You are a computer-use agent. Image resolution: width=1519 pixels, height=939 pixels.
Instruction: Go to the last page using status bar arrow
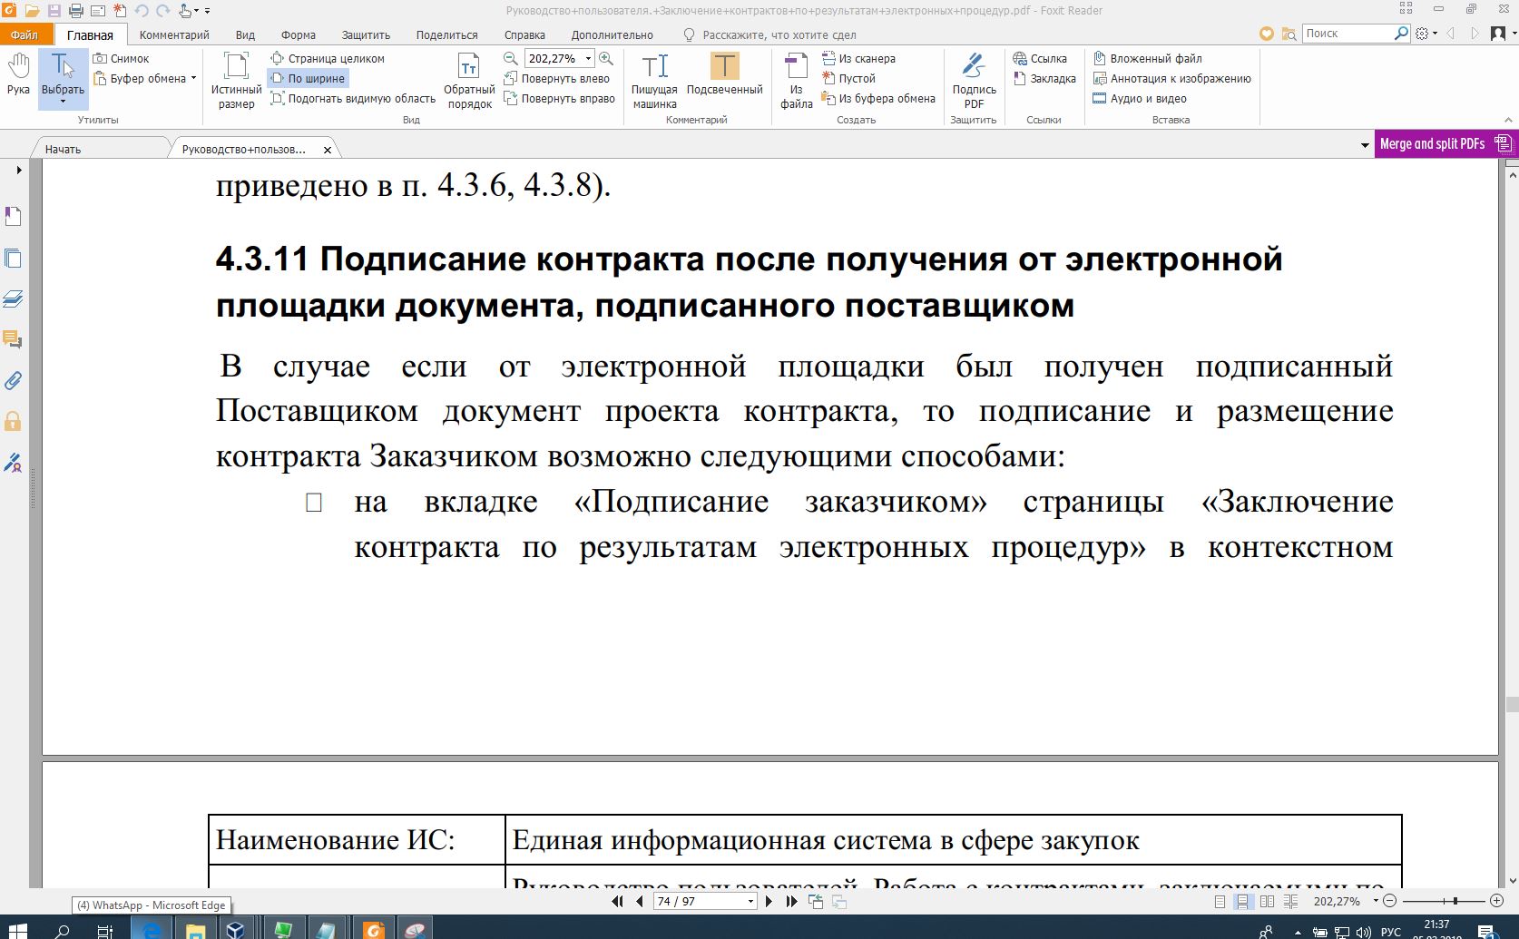tap(791, 902)
